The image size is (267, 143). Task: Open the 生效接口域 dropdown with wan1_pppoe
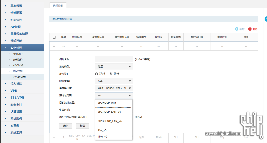click(x=114, y=88)
